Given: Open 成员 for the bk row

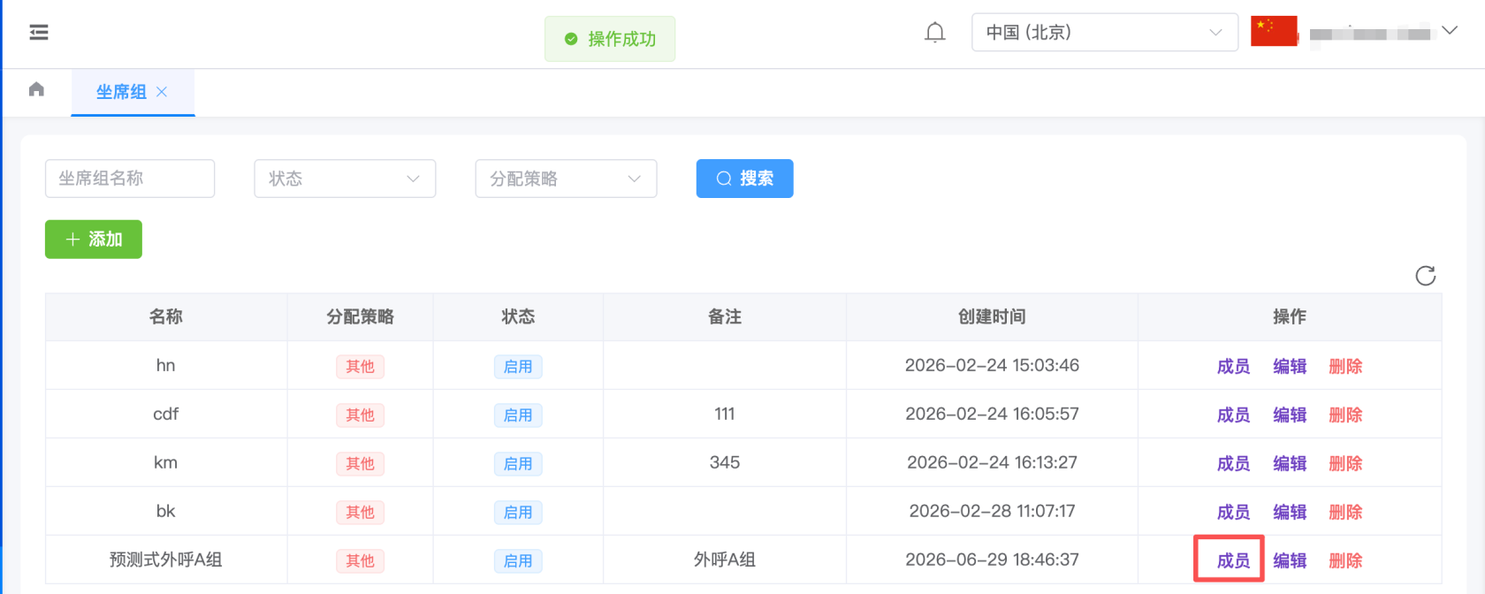Looking at the screenshot, I should pos(1233,513).
